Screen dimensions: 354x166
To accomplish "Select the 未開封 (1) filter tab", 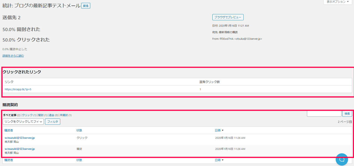I will [66, 115].
